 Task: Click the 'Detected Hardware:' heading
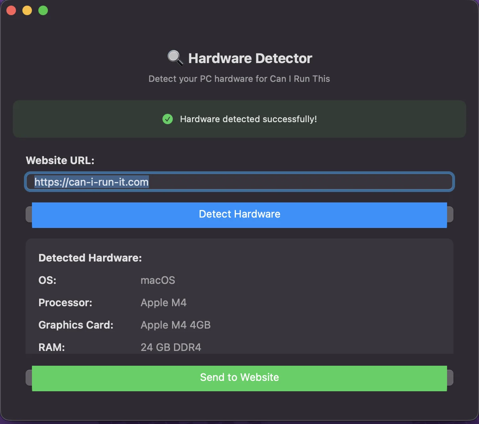pyautogui.click(x=90, y=258)
